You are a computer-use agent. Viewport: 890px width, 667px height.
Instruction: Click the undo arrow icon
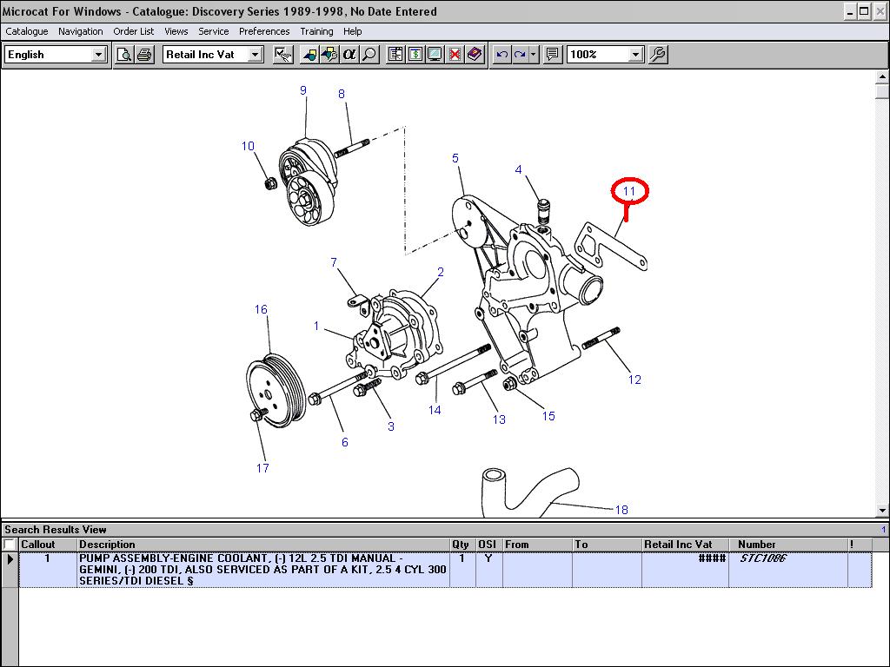pos(501,55)
